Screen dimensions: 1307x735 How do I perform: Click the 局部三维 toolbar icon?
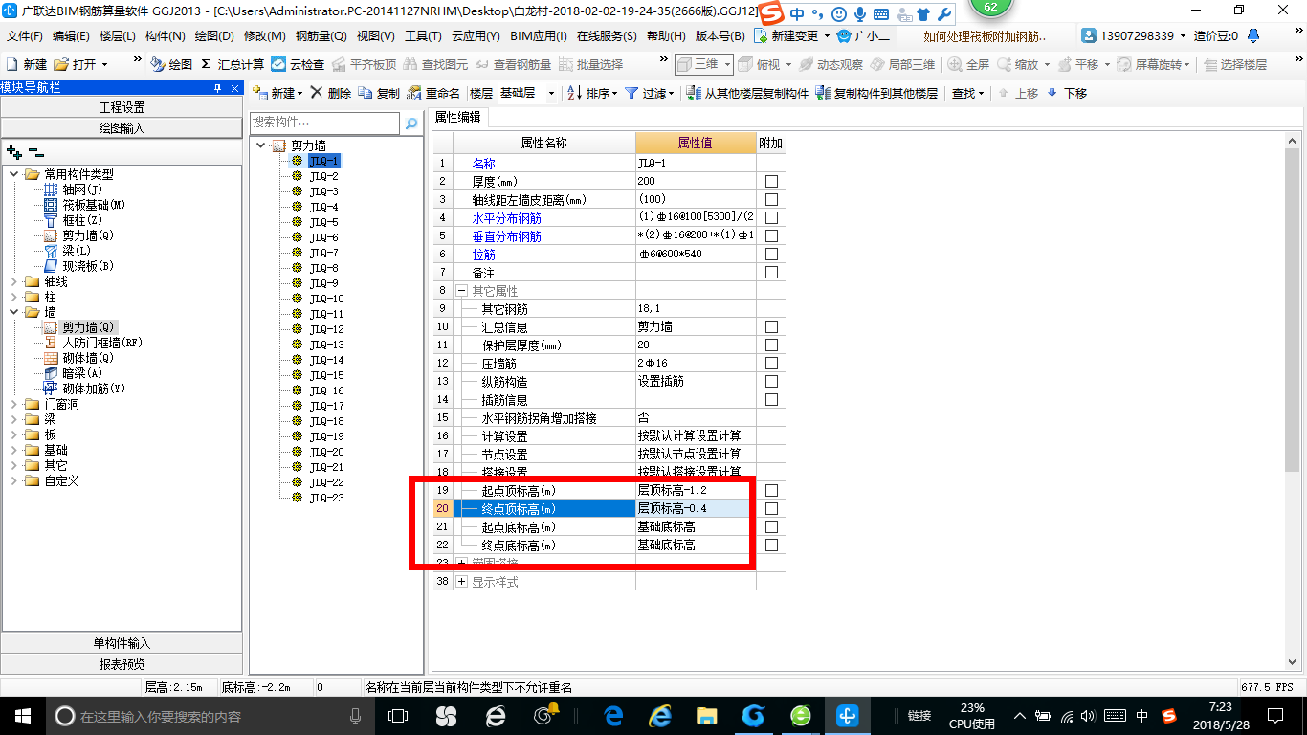(877, 64)
